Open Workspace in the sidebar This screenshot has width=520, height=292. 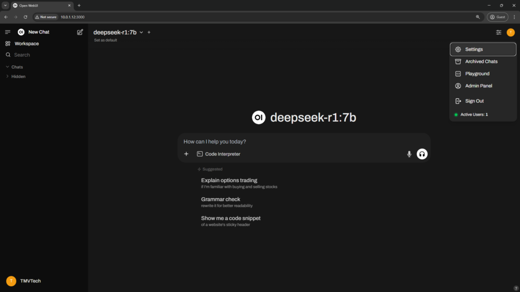click(x=26, y=44)
